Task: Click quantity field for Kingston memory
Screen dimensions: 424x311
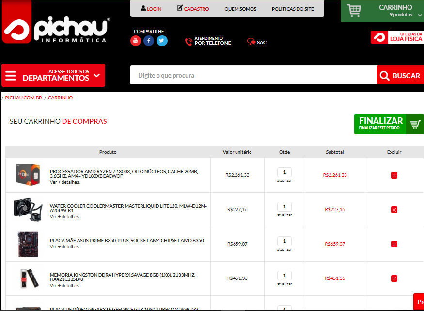Action: (284, 275)
